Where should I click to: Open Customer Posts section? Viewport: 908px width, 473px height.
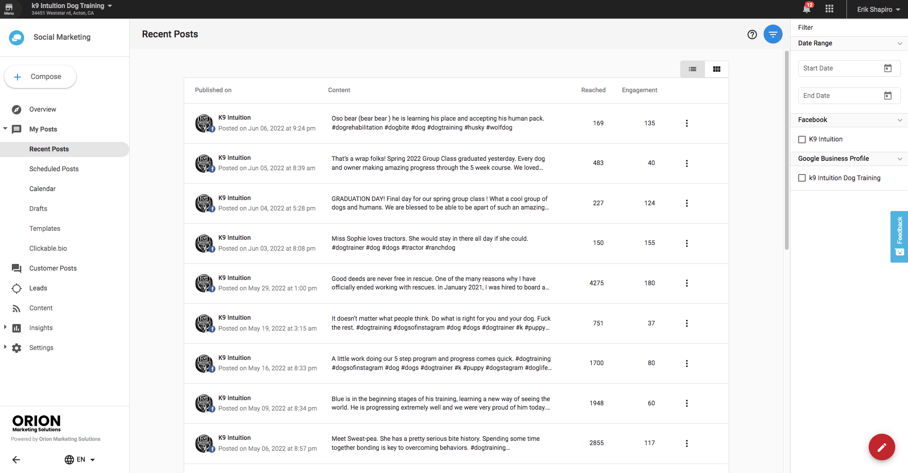(x=53, y=268)
